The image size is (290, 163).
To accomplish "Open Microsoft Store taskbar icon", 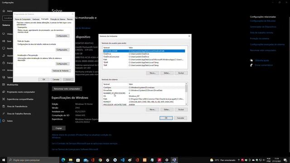I will 78,160.
